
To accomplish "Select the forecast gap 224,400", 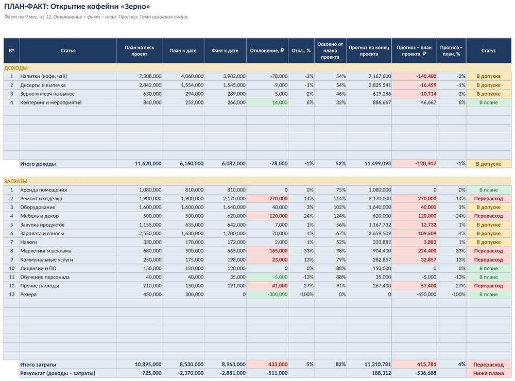I will tap(414, 251).
